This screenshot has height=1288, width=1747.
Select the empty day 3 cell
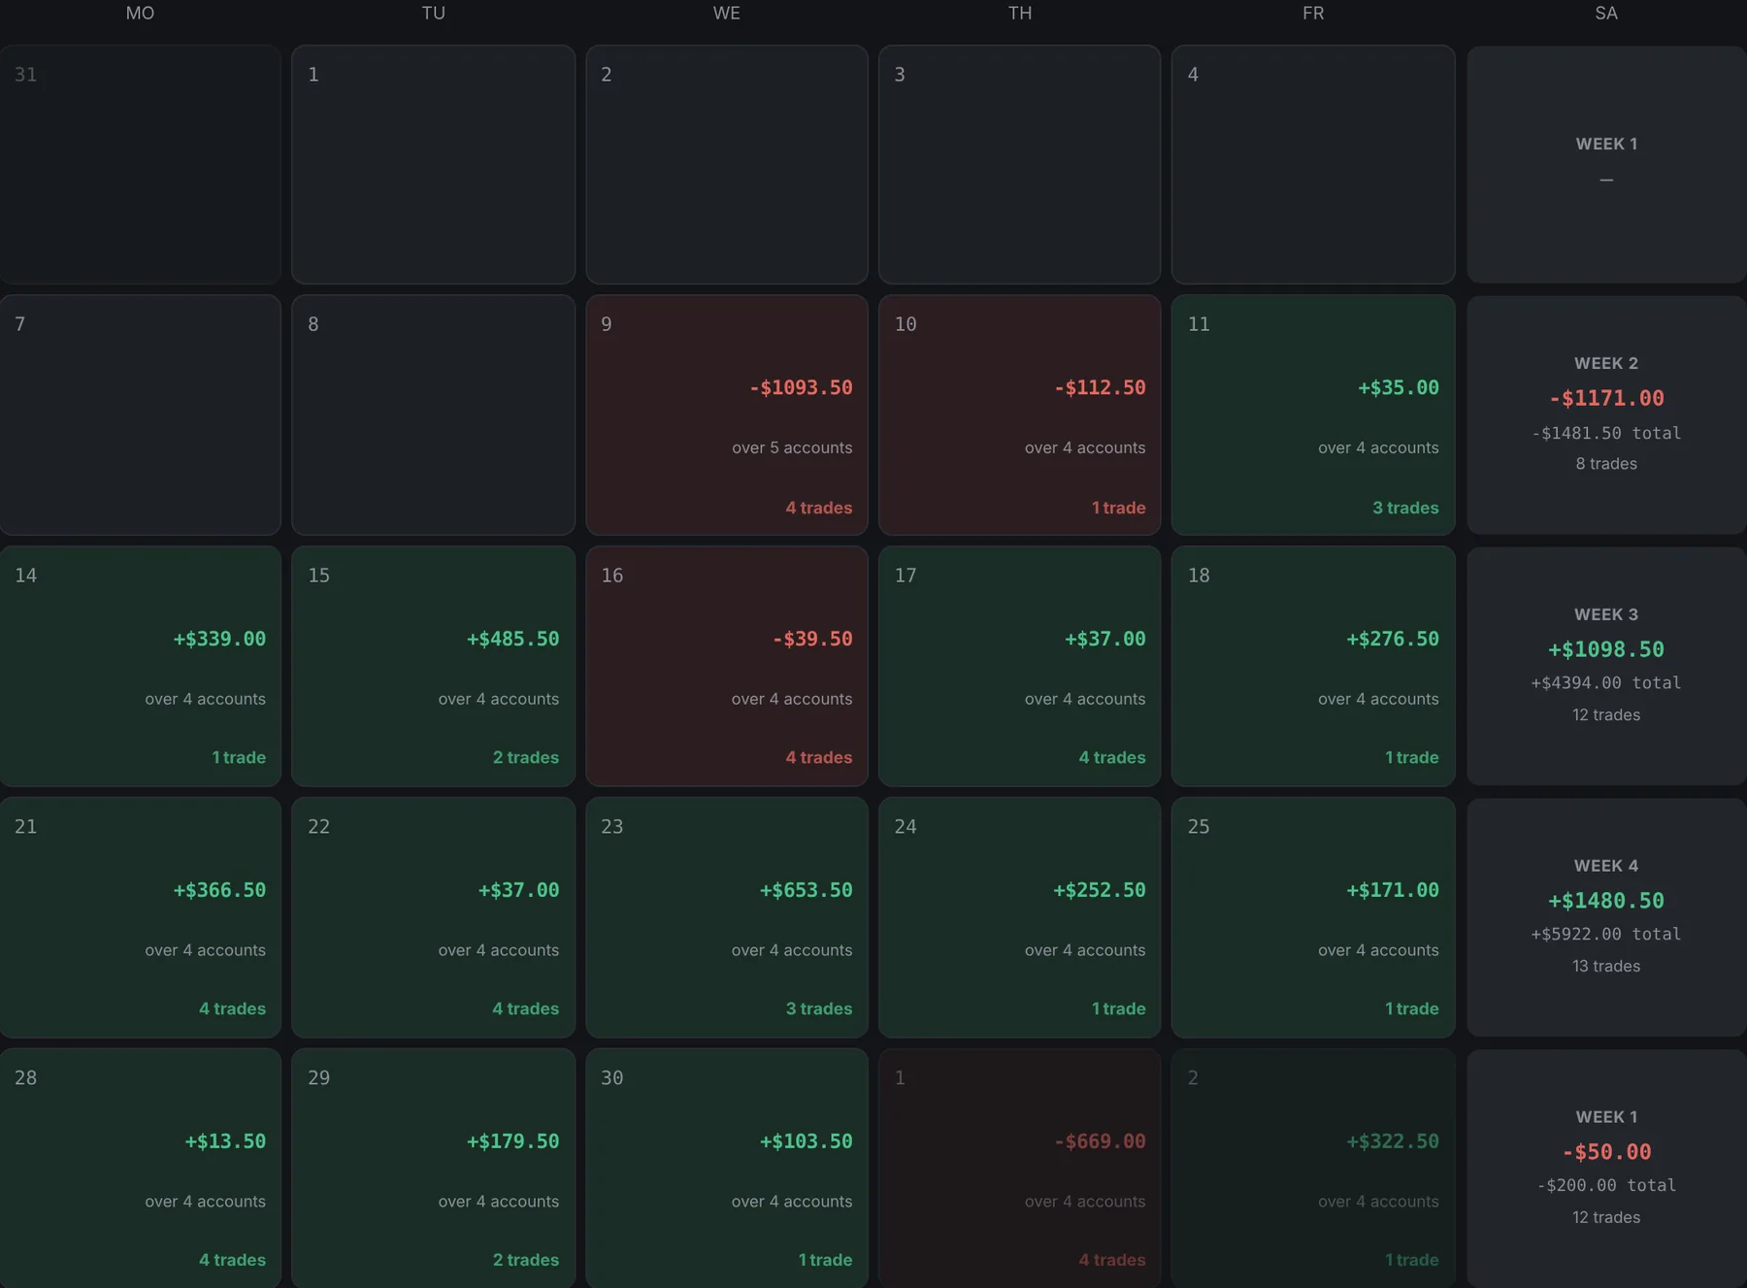pos(1019,164)
